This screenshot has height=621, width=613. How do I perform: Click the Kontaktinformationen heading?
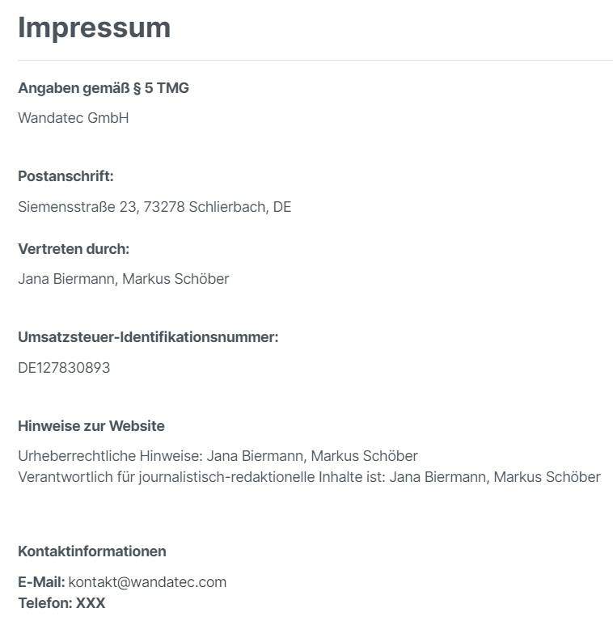92,551
